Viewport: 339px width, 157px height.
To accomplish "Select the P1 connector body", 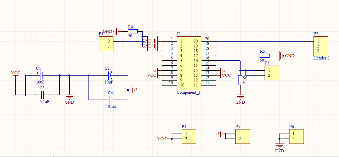I will pos(106,44).
